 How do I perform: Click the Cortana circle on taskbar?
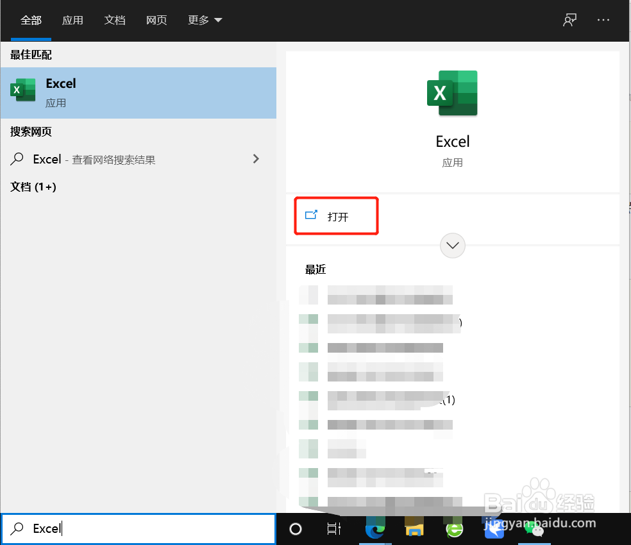pyautogui.click(x=296, y=529)
